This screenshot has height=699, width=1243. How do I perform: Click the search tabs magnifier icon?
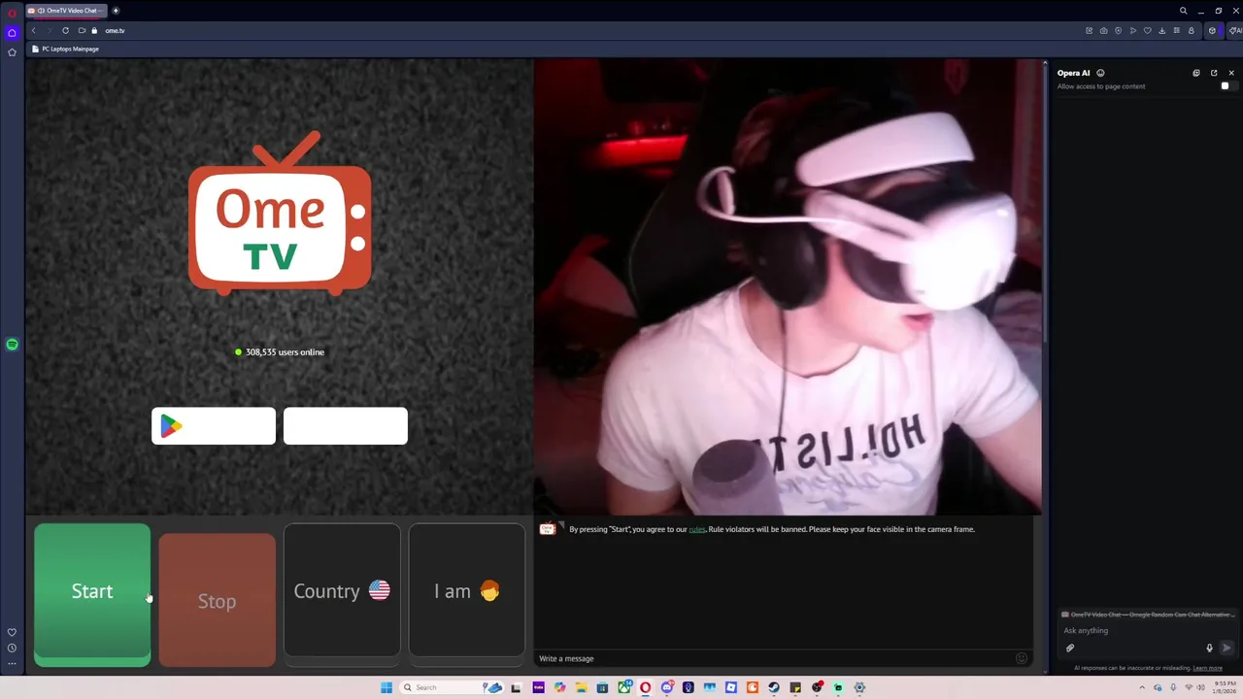click(1184, 11)
